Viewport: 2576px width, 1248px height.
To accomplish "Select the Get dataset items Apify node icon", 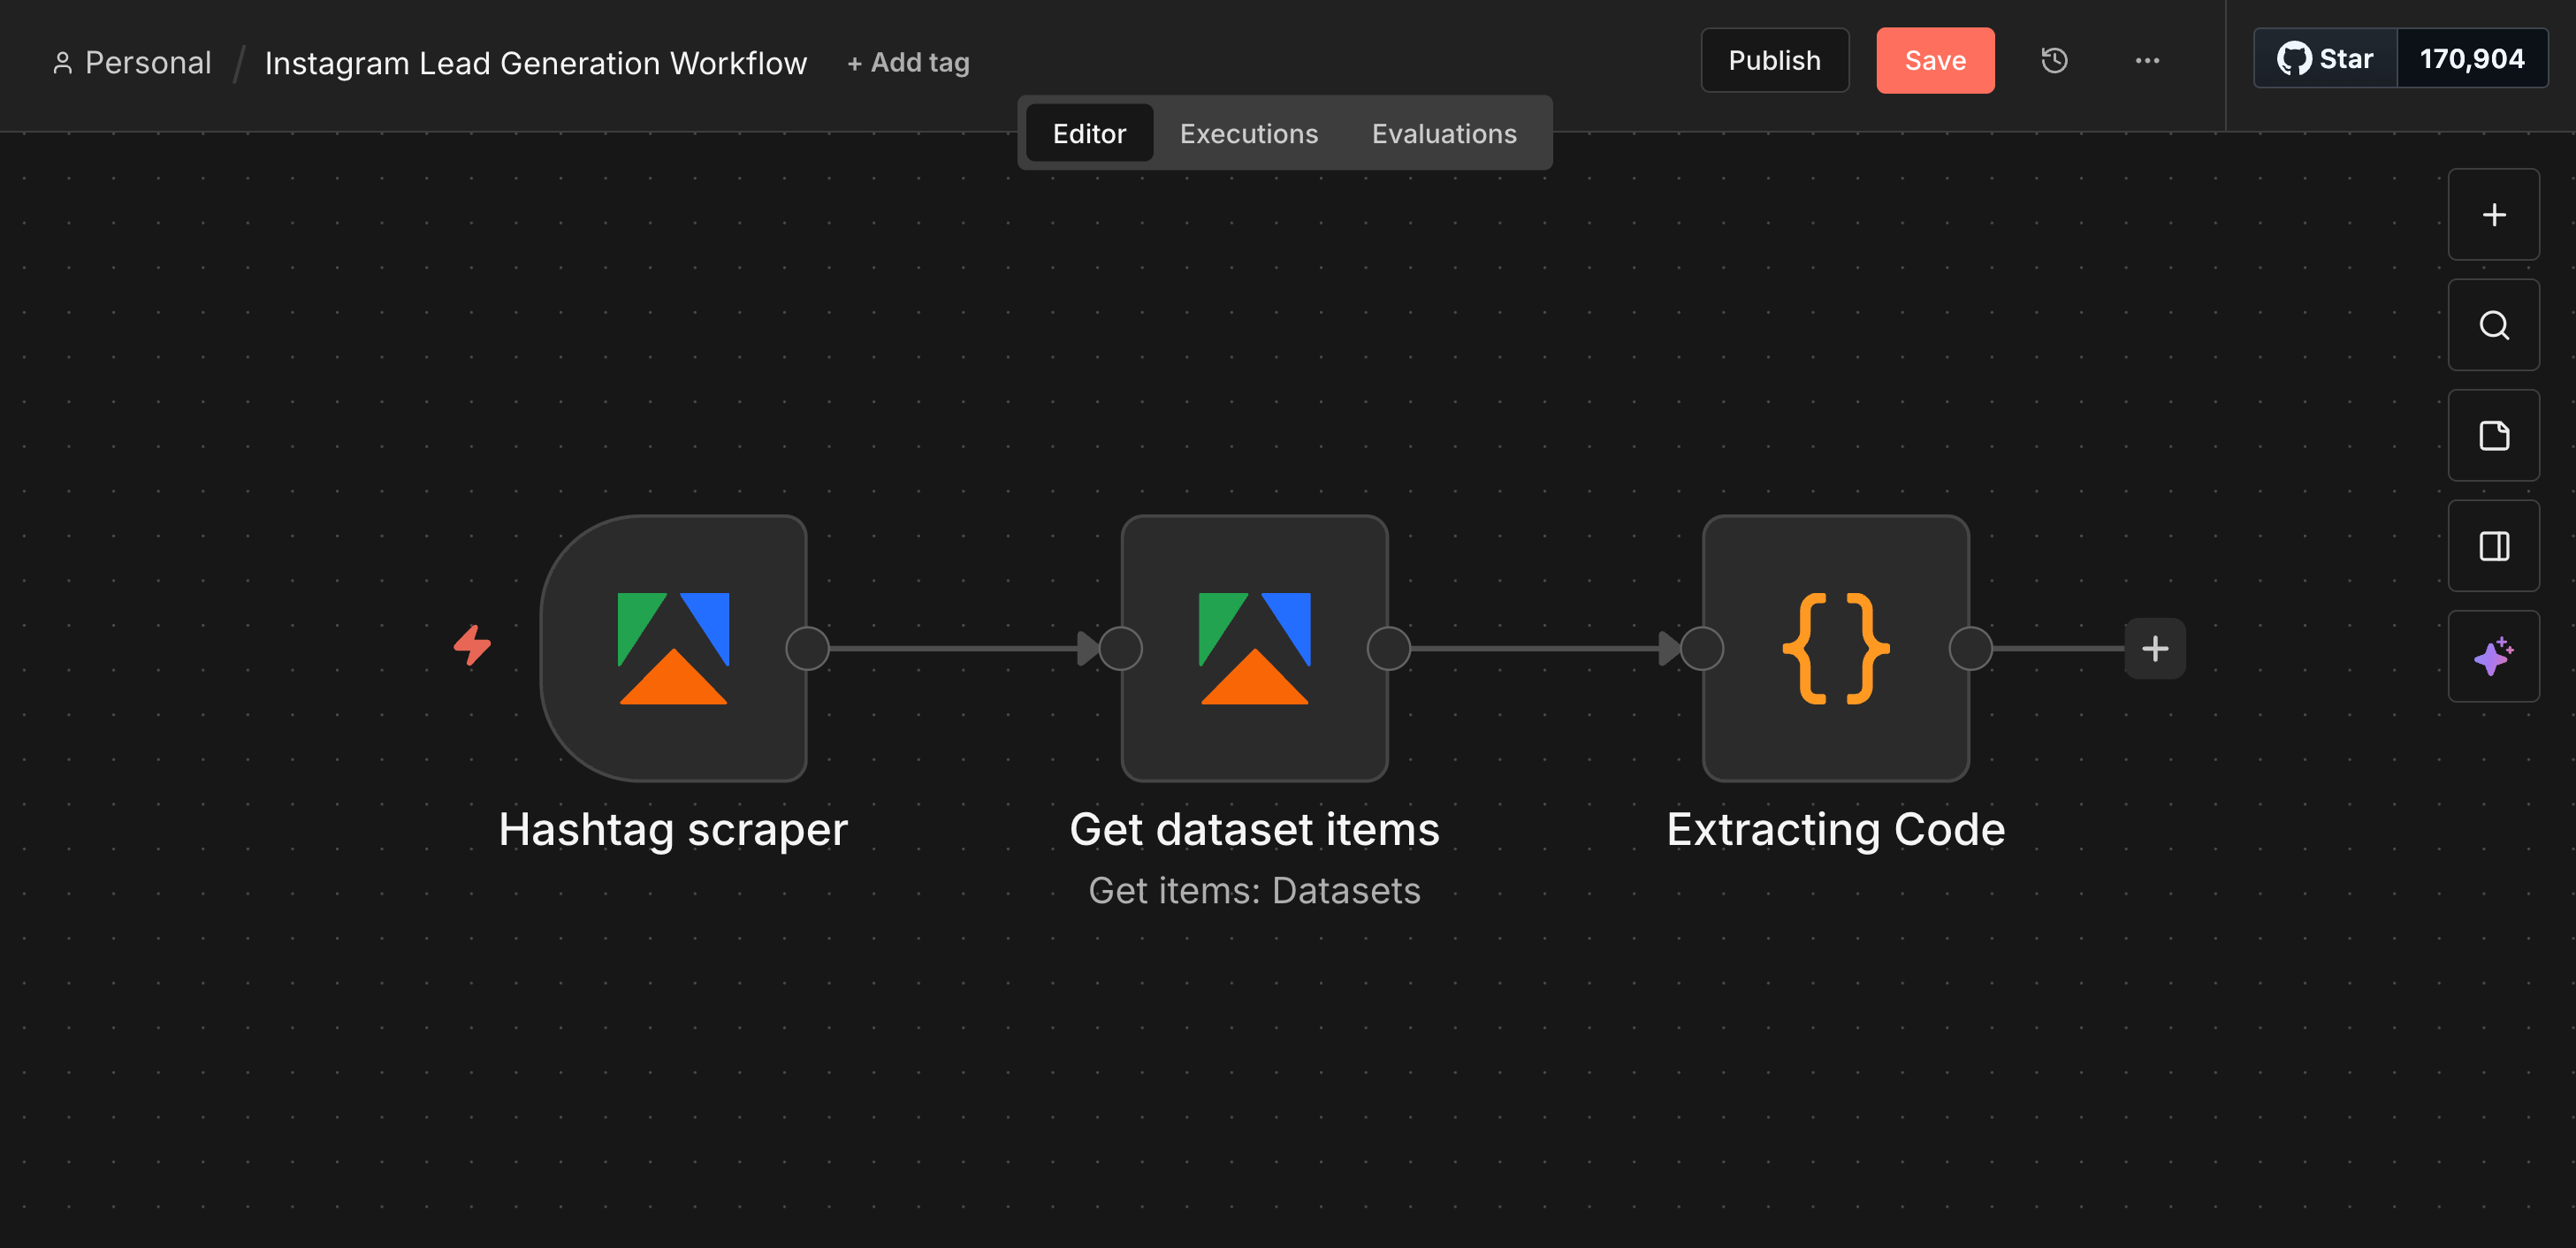I will (x=1253, y=648).
